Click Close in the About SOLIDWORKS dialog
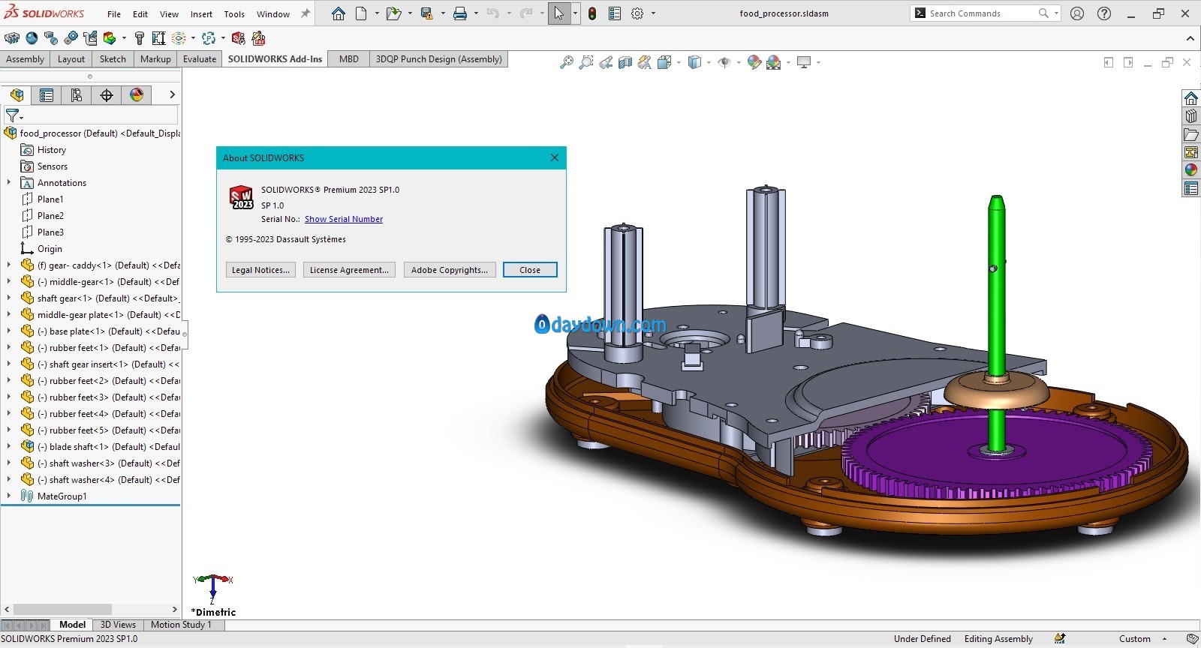Image resolution: width=1201 pixels, height=648 pixels. [x=530, y=270]
